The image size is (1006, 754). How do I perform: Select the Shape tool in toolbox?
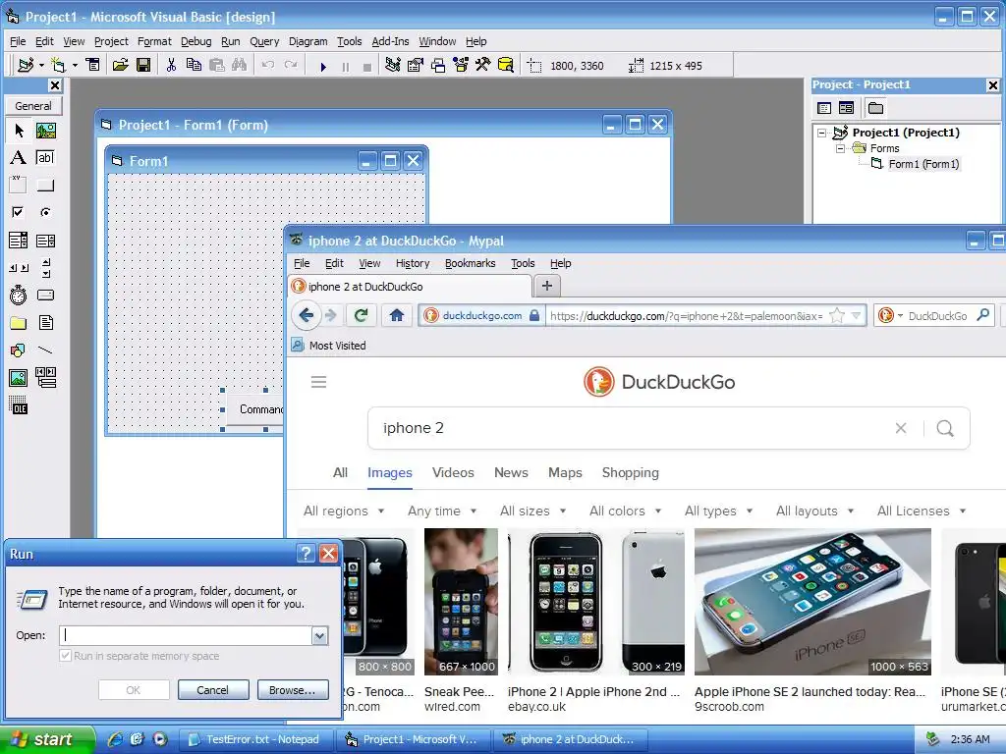(19, 350)
